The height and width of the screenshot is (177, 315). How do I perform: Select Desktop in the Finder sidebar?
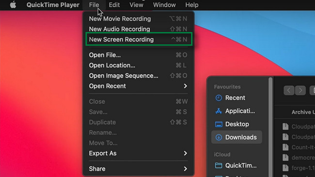point(236,124)
